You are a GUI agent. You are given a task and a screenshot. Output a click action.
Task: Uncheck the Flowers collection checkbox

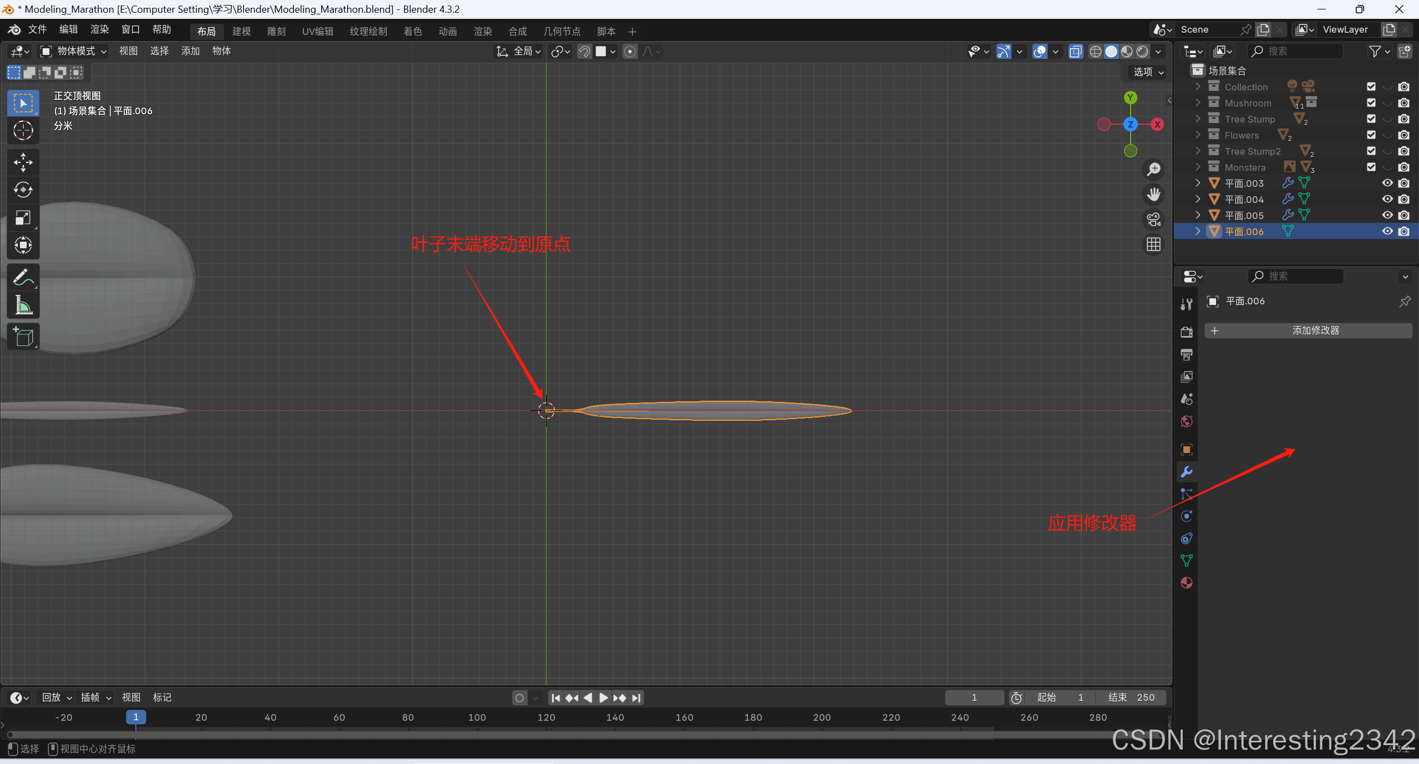point(1371,135)
